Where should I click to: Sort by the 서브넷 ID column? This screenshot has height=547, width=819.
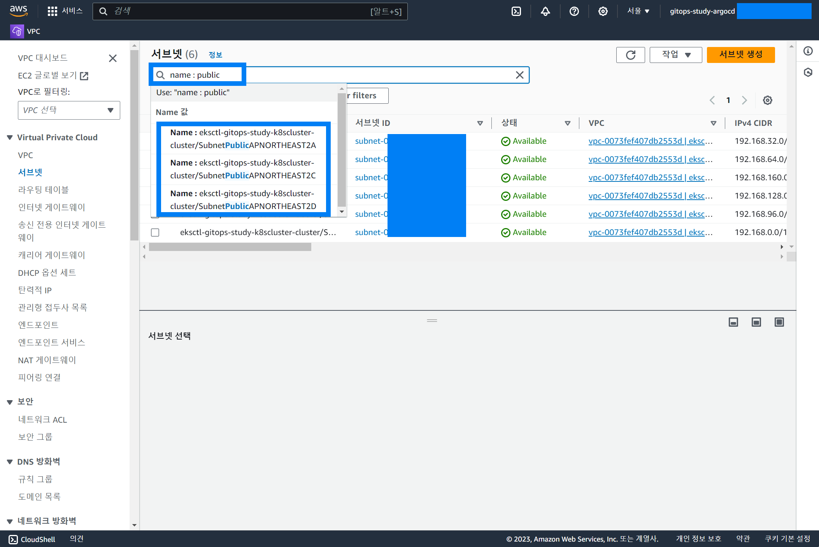click(373, 123)
